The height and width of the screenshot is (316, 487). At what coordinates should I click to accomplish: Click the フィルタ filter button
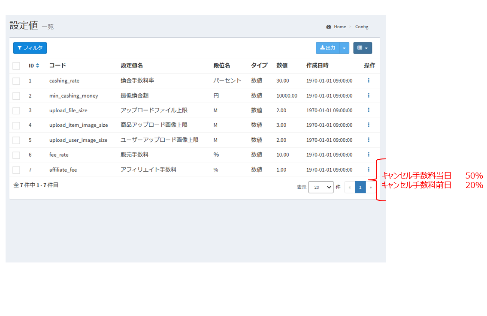tap(30, 48)
